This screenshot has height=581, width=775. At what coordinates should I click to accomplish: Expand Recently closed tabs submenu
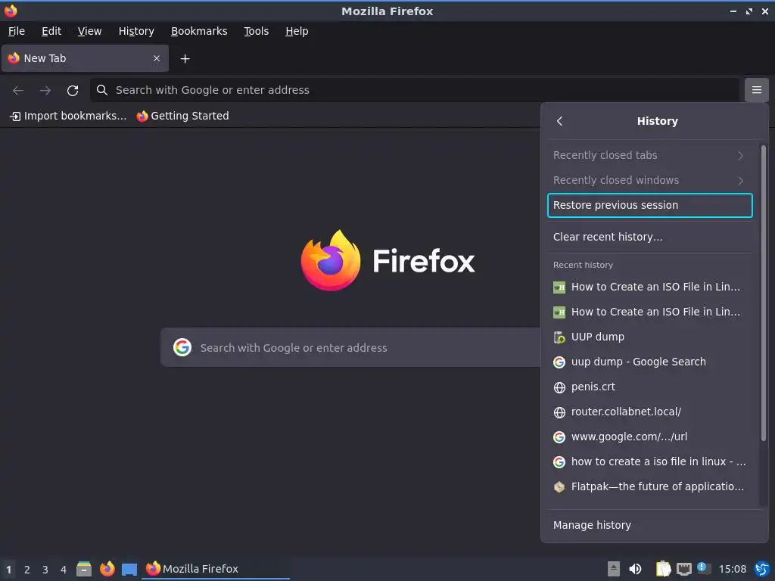click(650, 155)
